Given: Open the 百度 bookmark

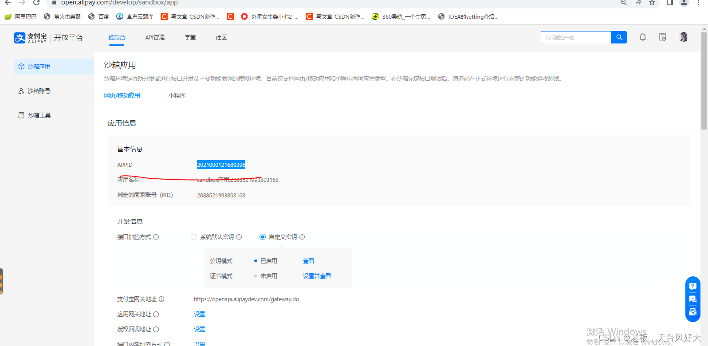Looking at the screenshot, I should (x=99, y=16).
